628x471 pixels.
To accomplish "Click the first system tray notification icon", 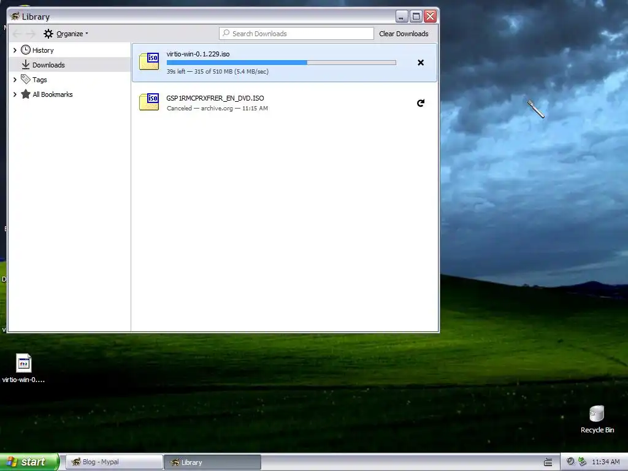I will [x=570, y=461].
